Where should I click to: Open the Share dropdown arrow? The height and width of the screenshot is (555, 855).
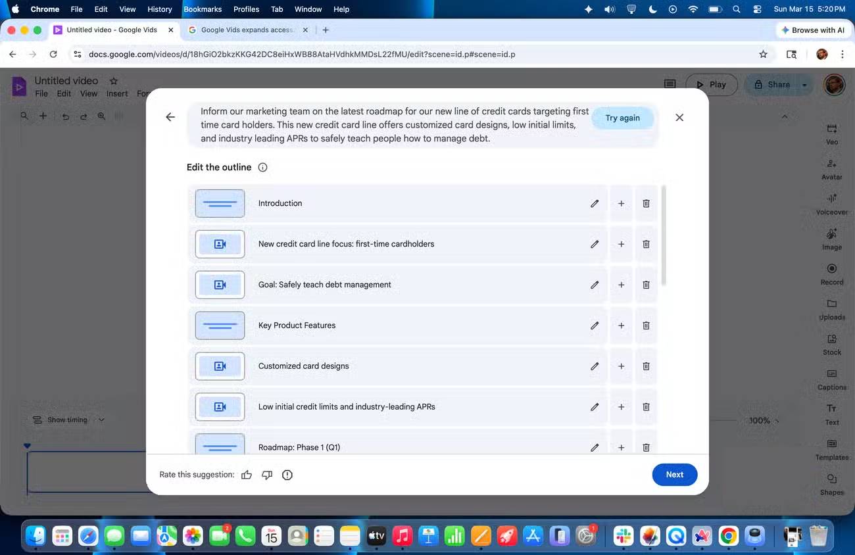pyautogui.click(x=804, y=84)
